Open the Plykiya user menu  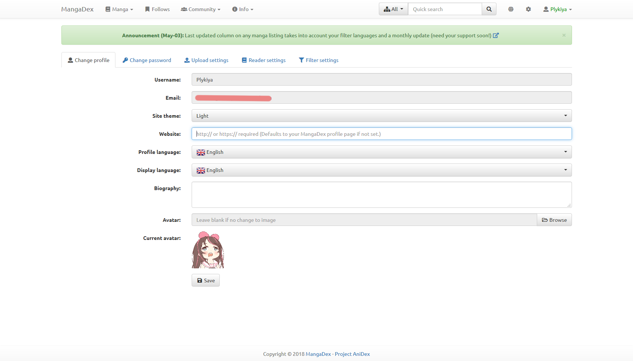coord(558,9)
